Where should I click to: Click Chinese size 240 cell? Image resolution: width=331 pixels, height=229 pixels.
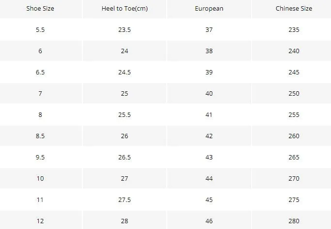click(294, 51)
